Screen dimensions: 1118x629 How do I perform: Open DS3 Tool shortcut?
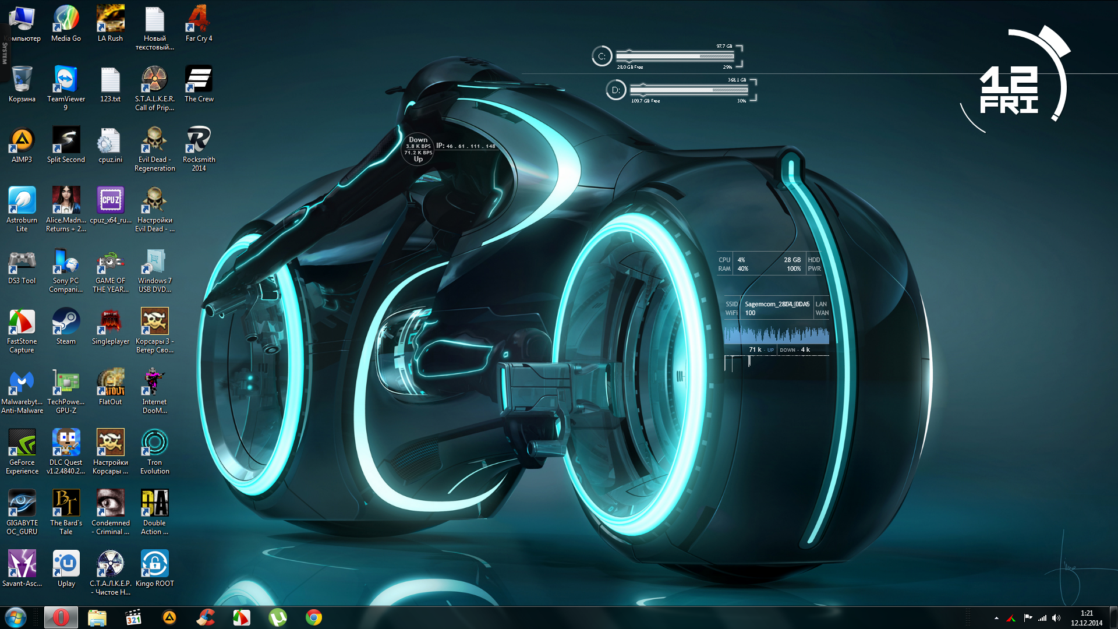[22, 267]
